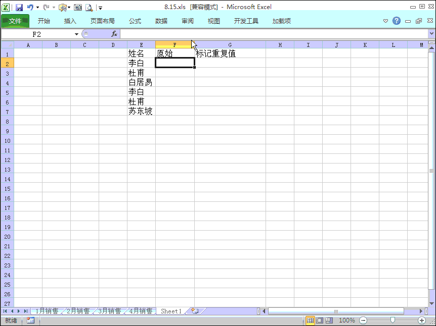Click the Select All corner button

(x=8, y=45)
